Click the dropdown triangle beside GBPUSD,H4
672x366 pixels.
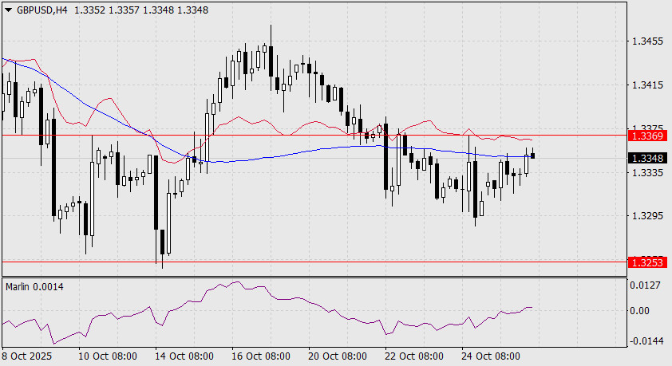point(8,10)
